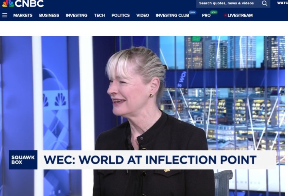288x196 pixels.
Task: Play the Squawk Box interview video
Action: pos(144,100)
